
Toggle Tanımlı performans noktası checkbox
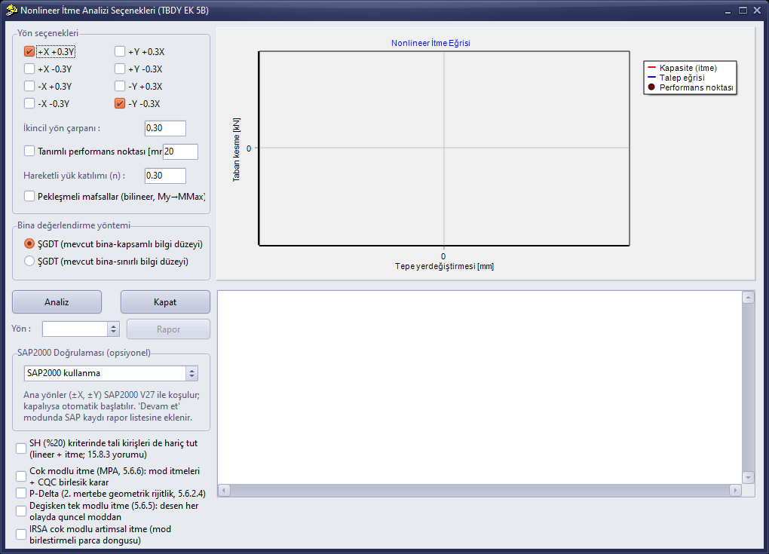point(29,151)
